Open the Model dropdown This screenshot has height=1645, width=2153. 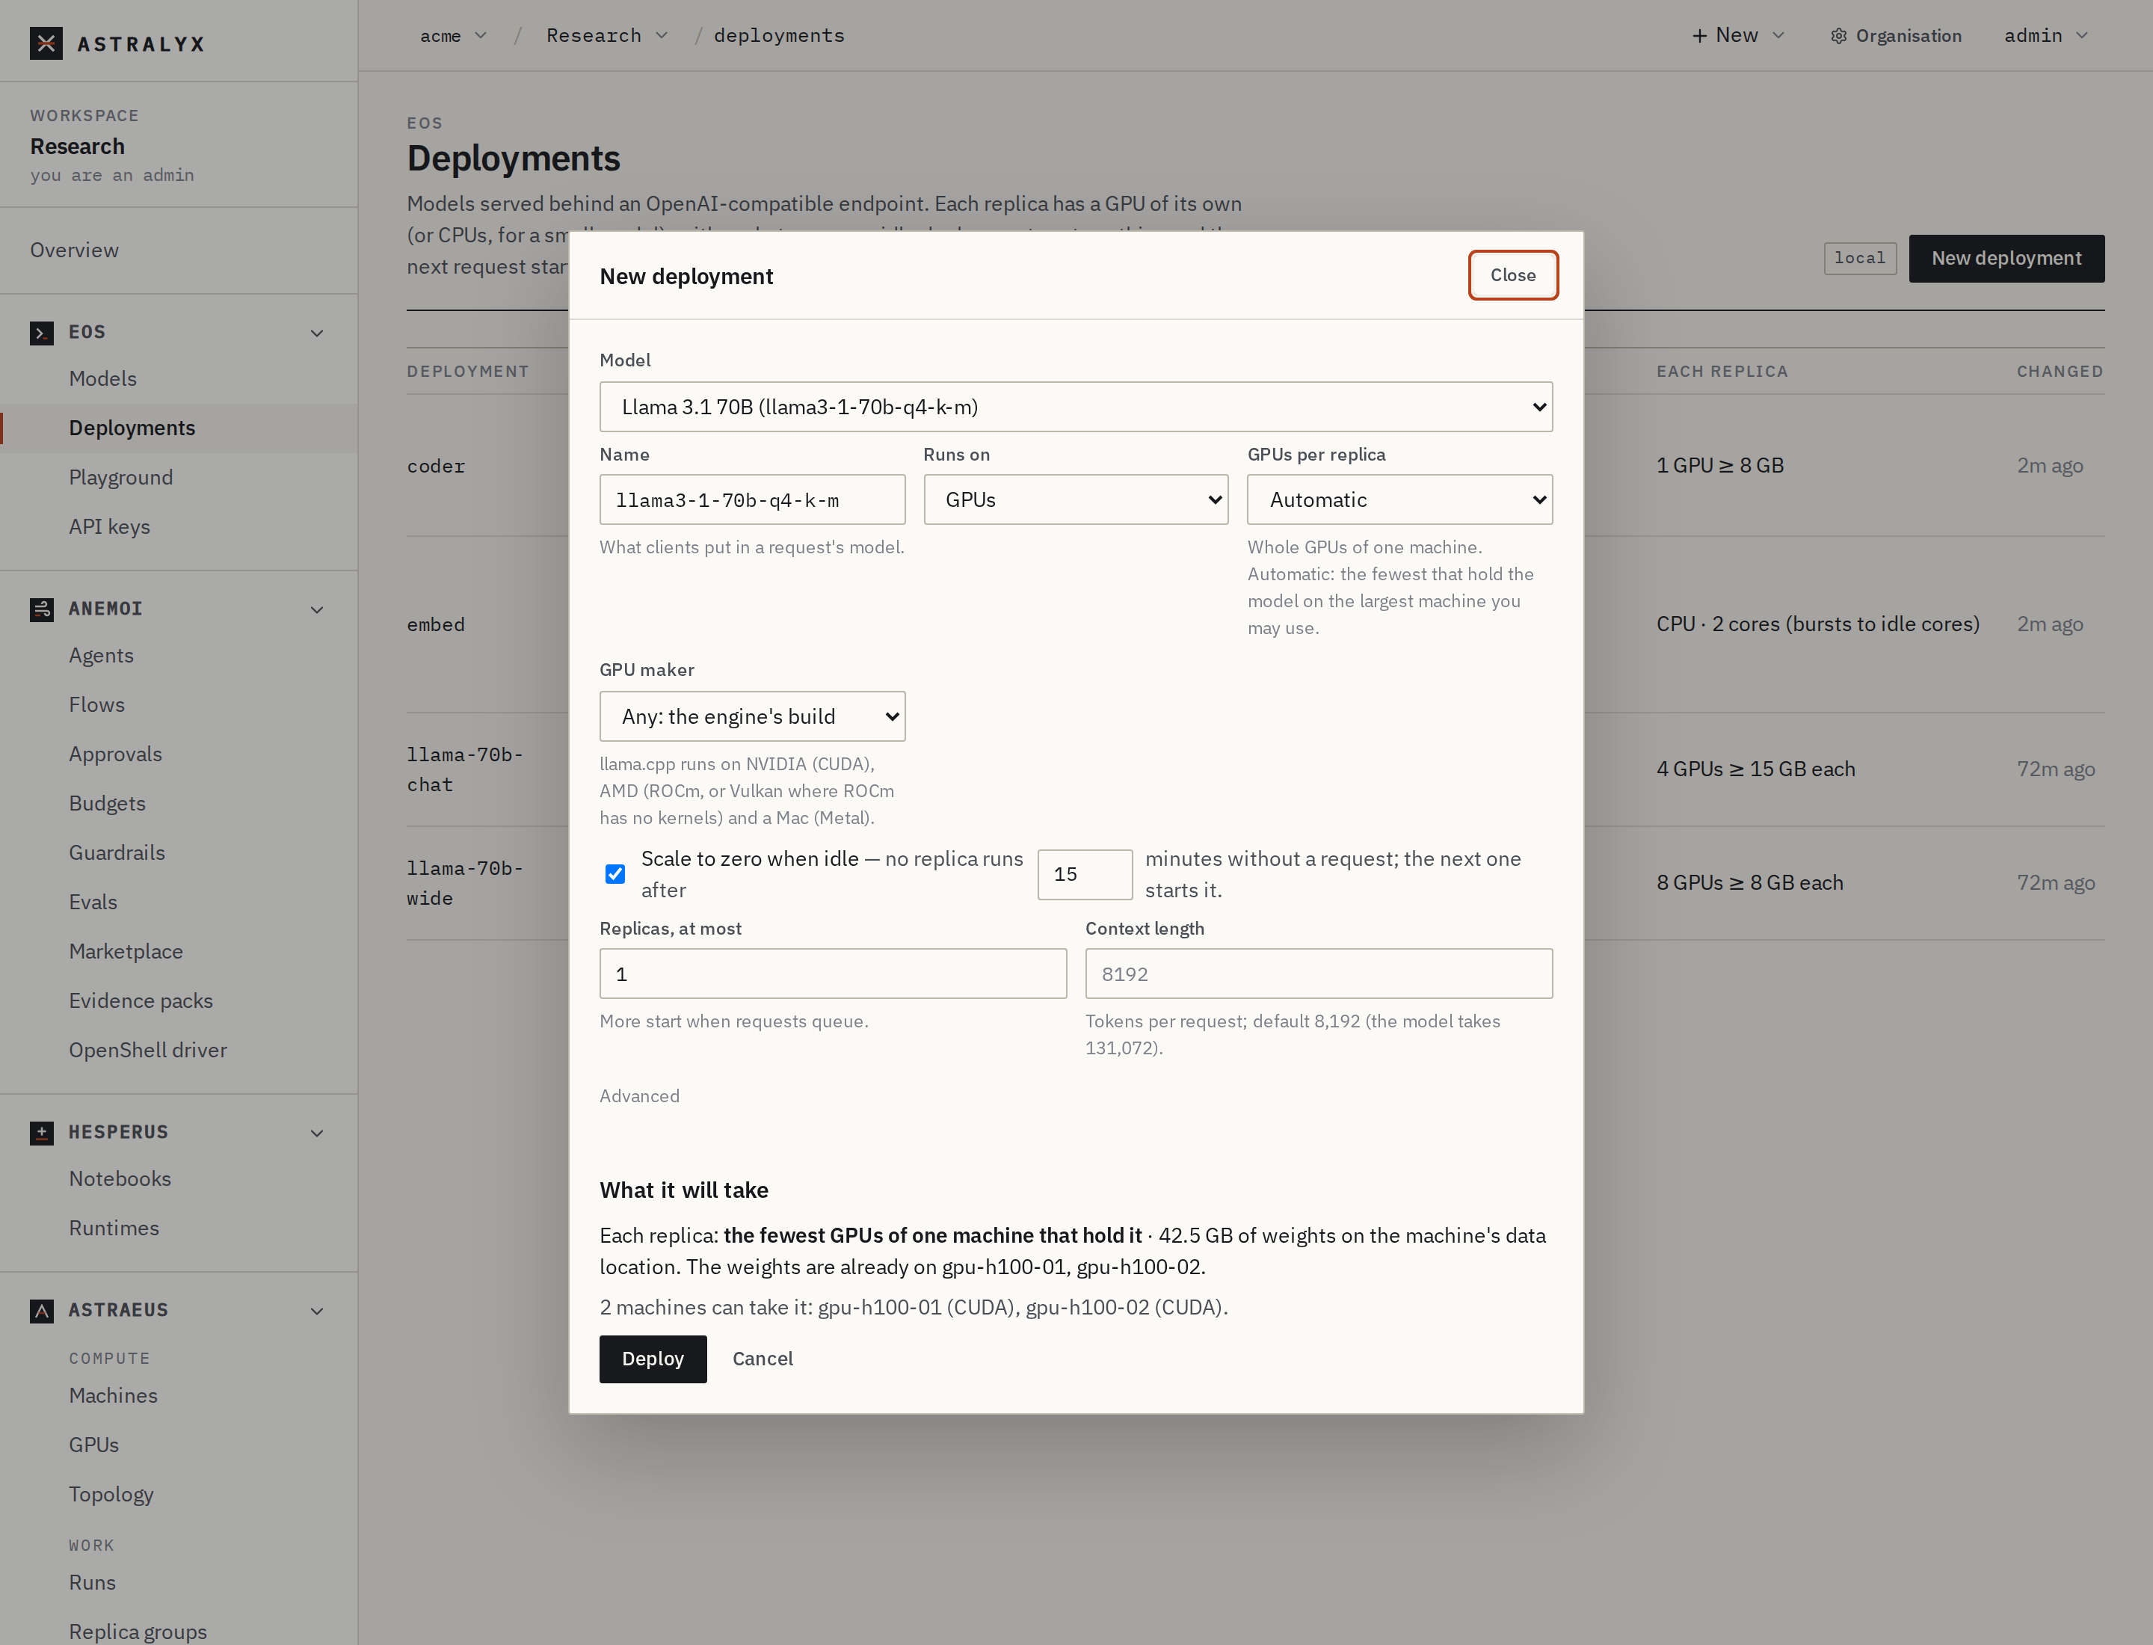click(x=1076, y=406)
